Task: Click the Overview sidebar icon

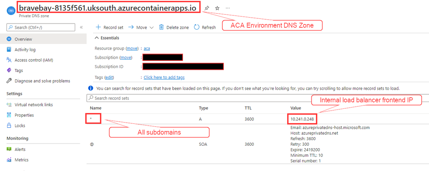Action: 9,39
